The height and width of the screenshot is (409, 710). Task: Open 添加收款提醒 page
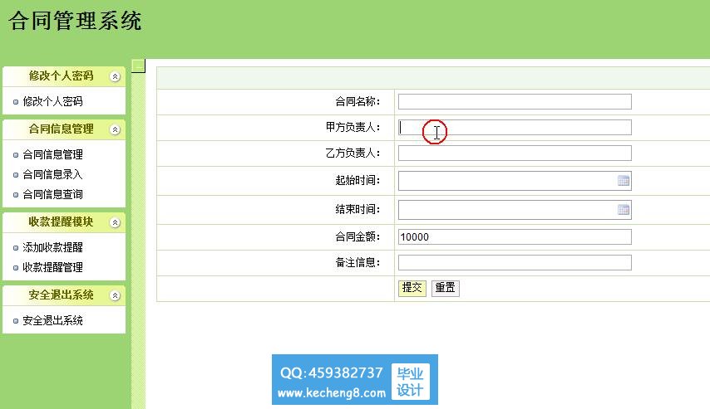[52, 247]
